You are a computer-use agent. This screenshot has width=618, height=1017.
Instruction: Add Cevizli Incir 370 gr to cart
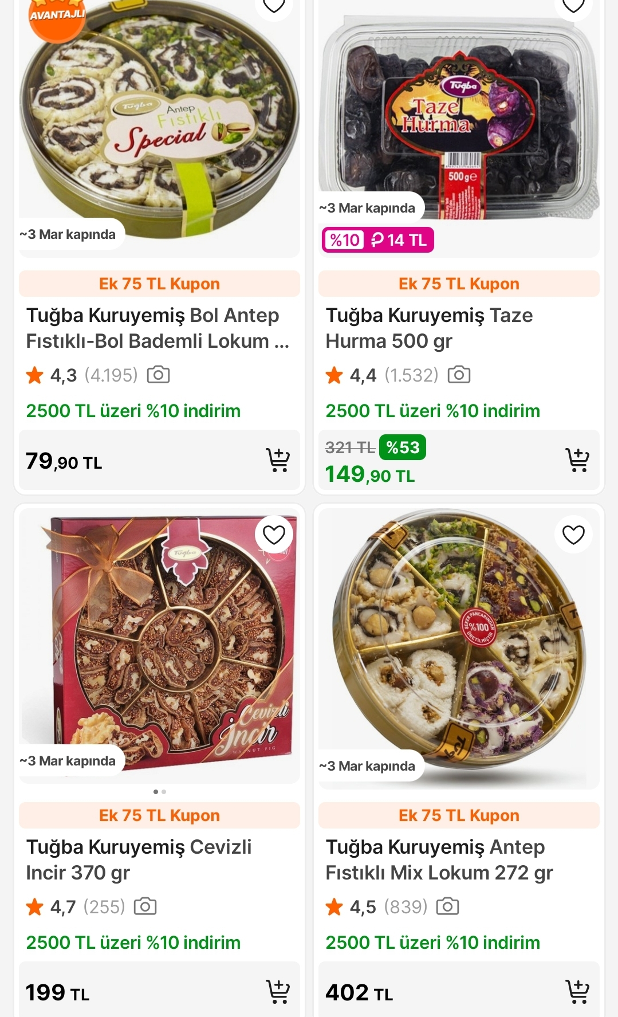[x=278, y=992]
